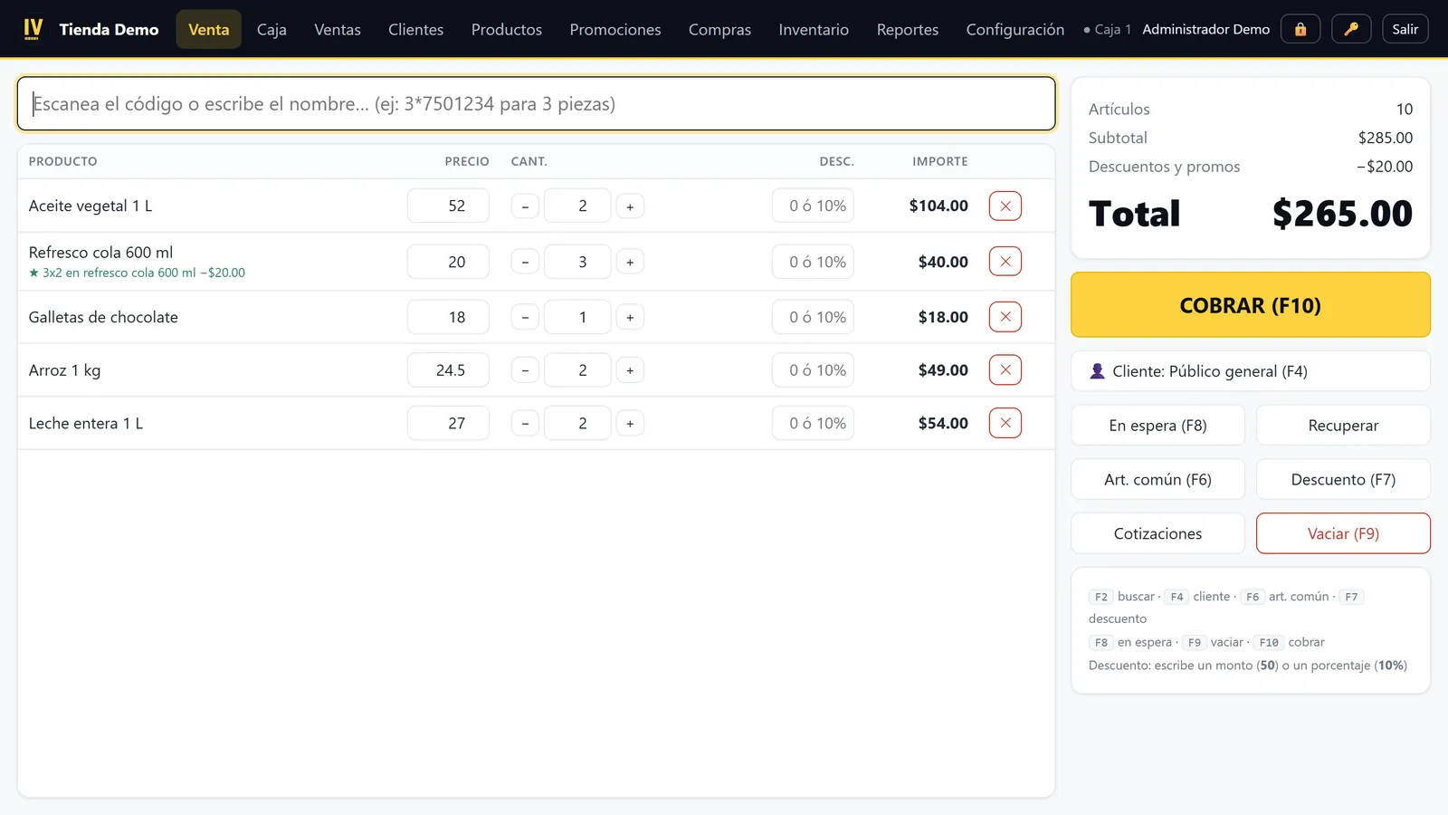Add one more Leche entera 1 L

[x=630, y=423]
